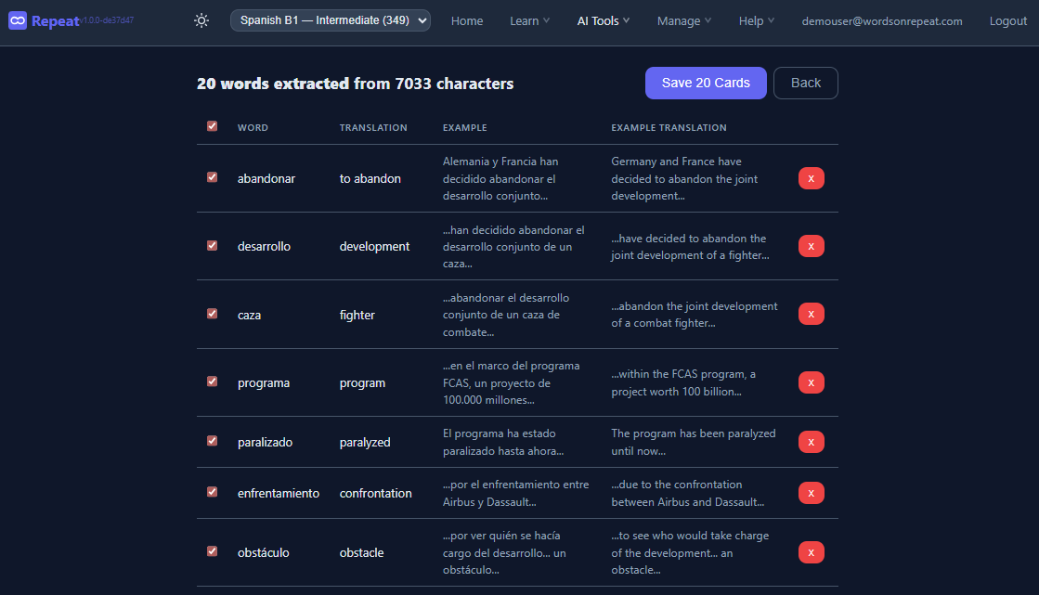Image resolution: width=1039 pixels, height=595 pixels.
Task: Remove the desarrollo row with its x button
Action: (812, 246)
